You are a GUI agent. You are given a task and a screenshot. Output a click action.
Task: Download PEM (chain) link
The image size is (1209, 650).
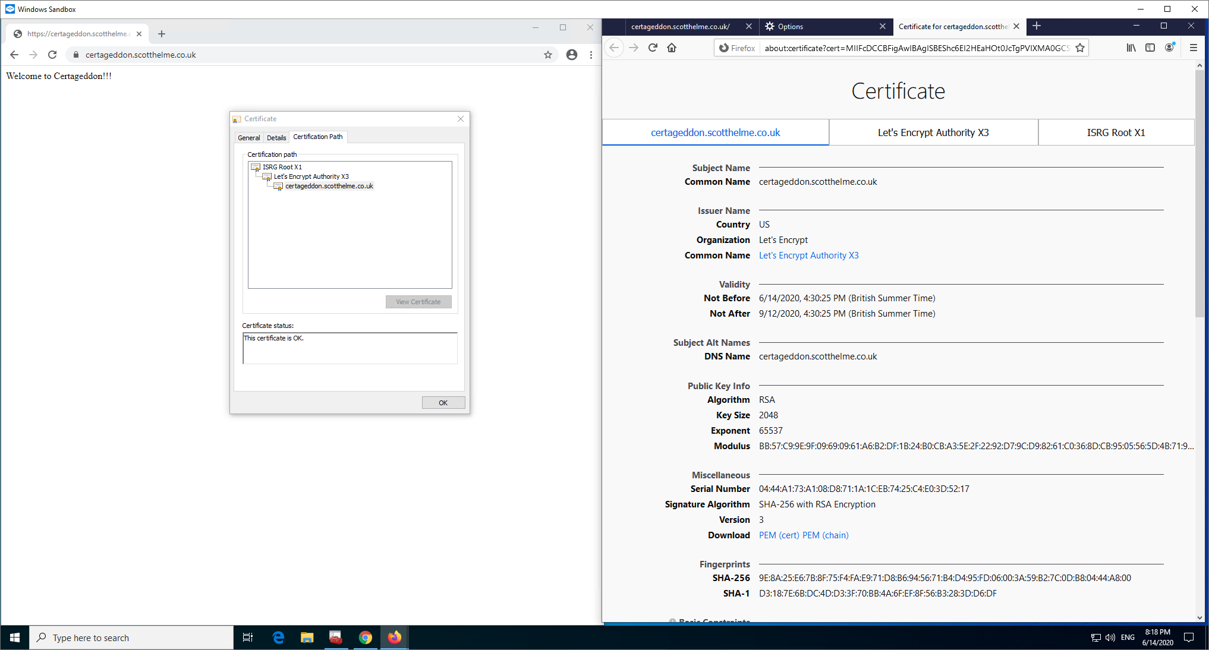tap(825, 535)
